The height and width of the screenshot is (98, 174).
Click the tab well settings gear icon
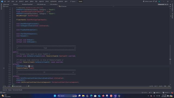170,4
